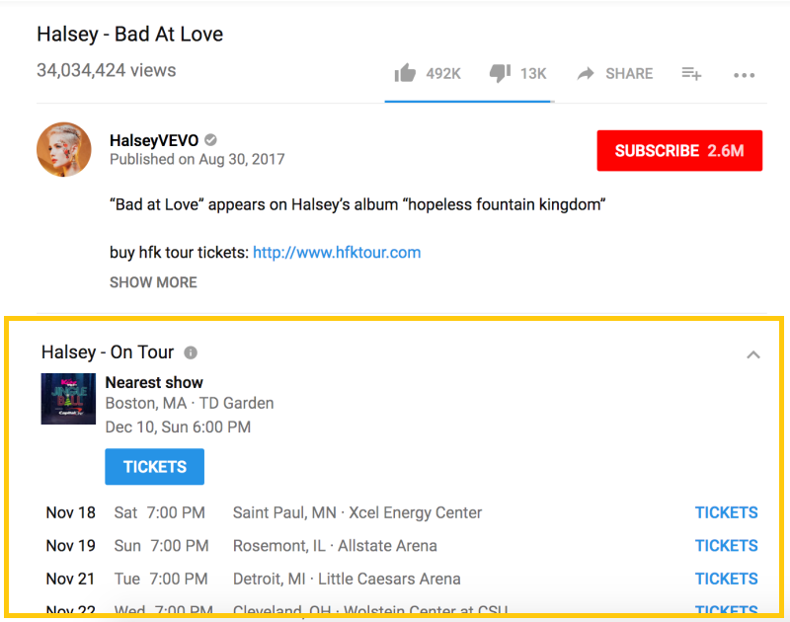Get TICKETS for Rosemont, IL show
This screenshot has width=790, height=622.
[726, 546]
